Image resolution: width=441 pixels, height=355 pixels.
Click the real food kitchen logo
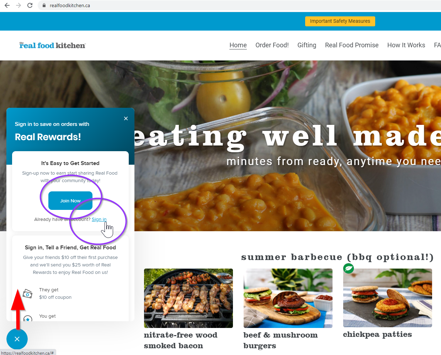(52, 45)
